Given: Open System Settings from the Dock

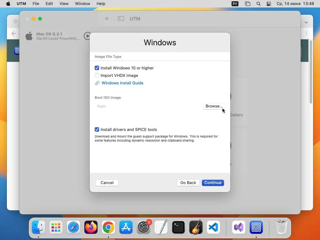Looking at the screenshot, I should coord(143,227).
